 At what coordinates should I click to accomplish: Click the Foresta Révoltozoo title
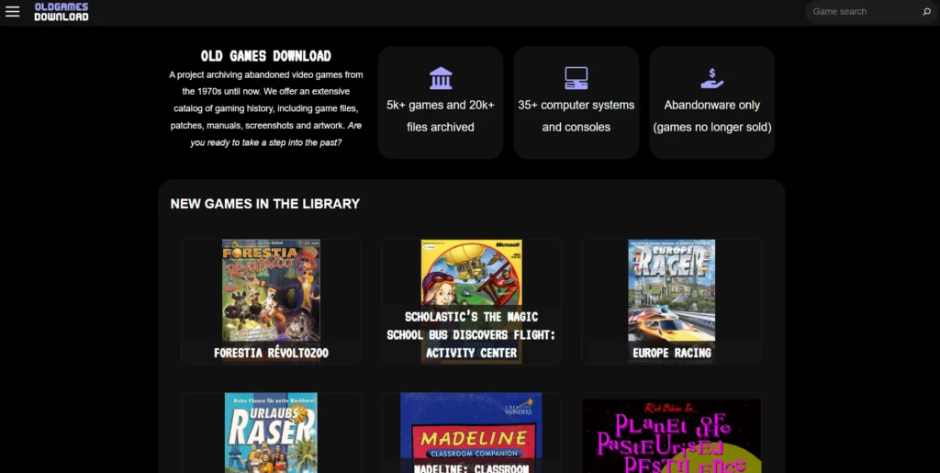click(x=271, y=353)
